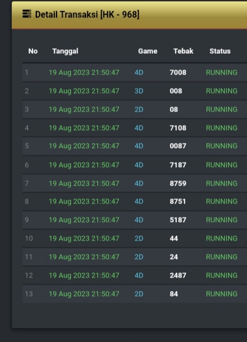Click the RUNNING status in row 13
The image size is (247, 342).
[x=221, y=294]
